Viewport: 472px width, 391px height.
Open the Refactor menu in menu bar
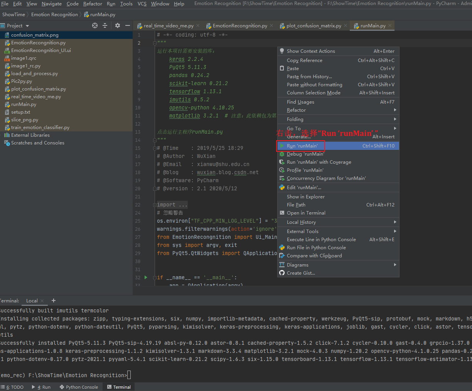pos(93,3)
